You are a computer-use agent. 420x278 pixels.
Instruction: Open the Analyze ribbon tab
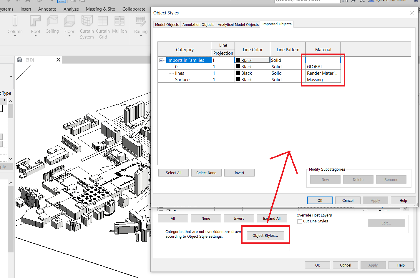tap(71, 9)
